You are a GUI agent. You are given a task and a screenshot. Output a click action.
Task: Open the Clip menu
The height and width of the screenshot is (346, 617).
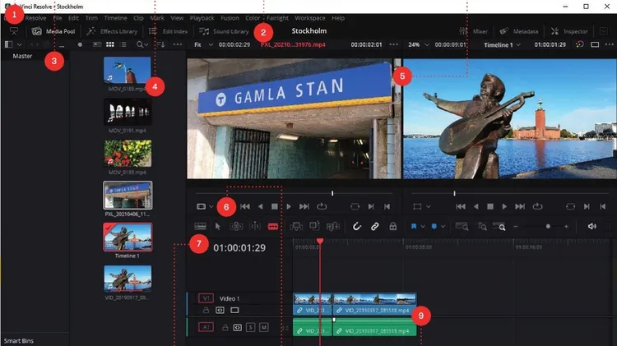point(138,18)
